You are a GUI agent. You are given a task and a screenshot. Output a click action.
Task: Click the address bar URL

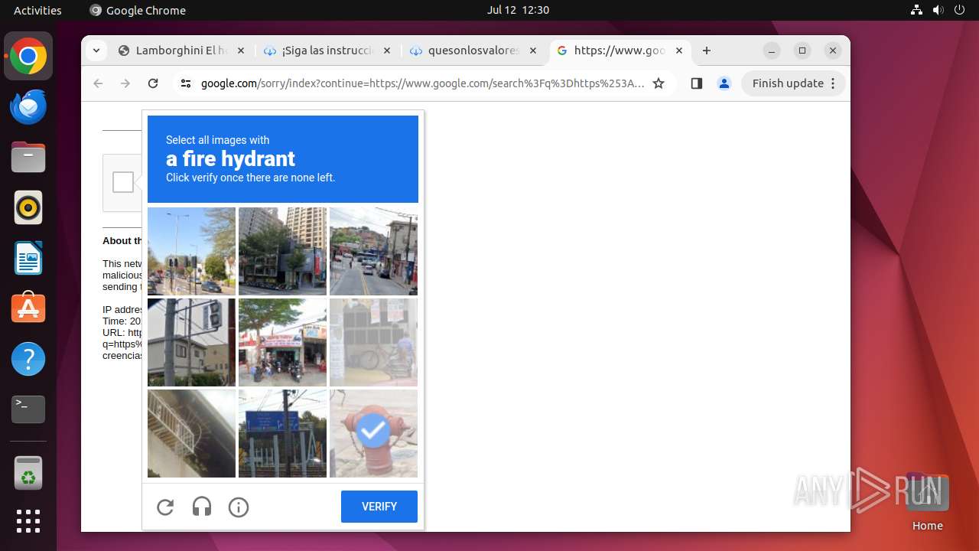point(422,83)
